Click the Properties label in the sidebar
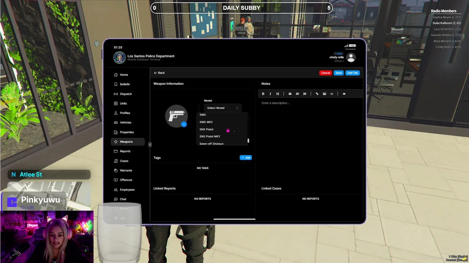Viewport: 469px width, 263px height. pyautogui.click(x=127, y=132)
